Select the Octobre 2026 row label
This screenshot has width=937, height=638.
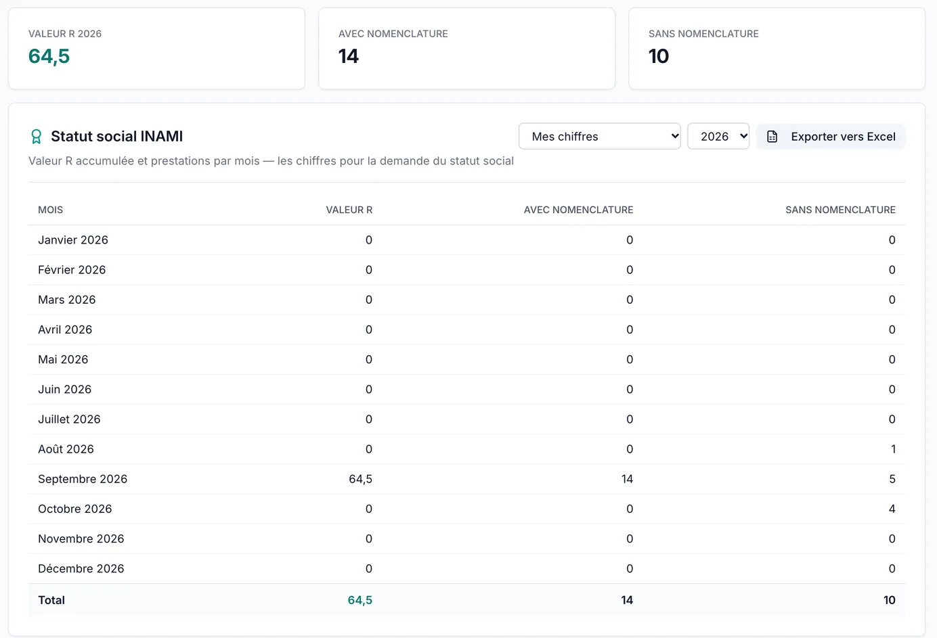point(75,509)
